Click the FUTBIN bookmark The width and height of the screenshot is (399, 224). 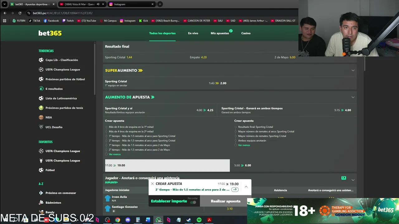[19, 21]
